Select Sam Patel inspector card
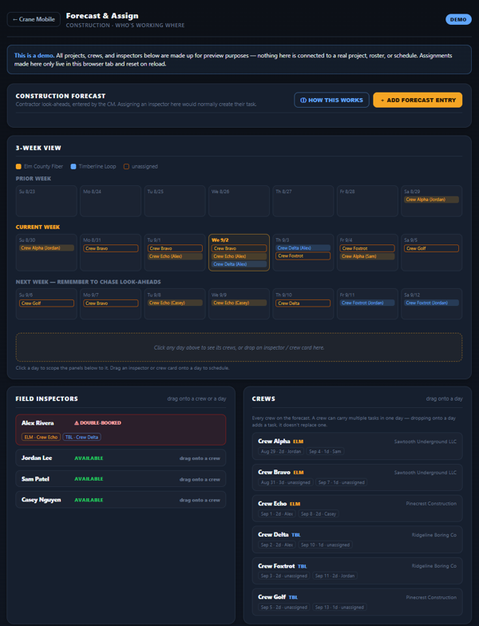 (121, 479)
